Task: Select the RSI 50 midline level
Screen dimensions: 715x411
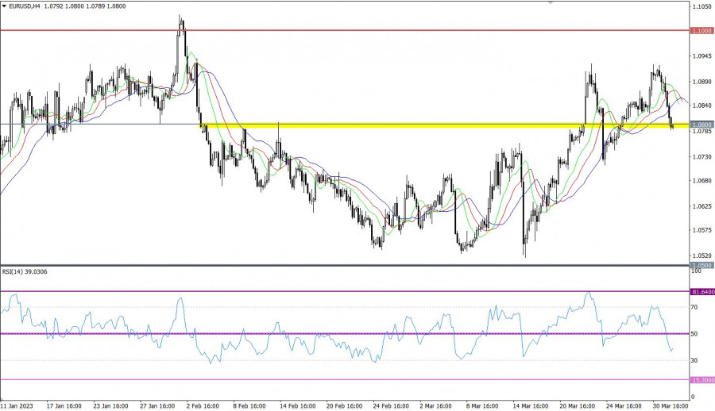Action: [x=318, y=333]
